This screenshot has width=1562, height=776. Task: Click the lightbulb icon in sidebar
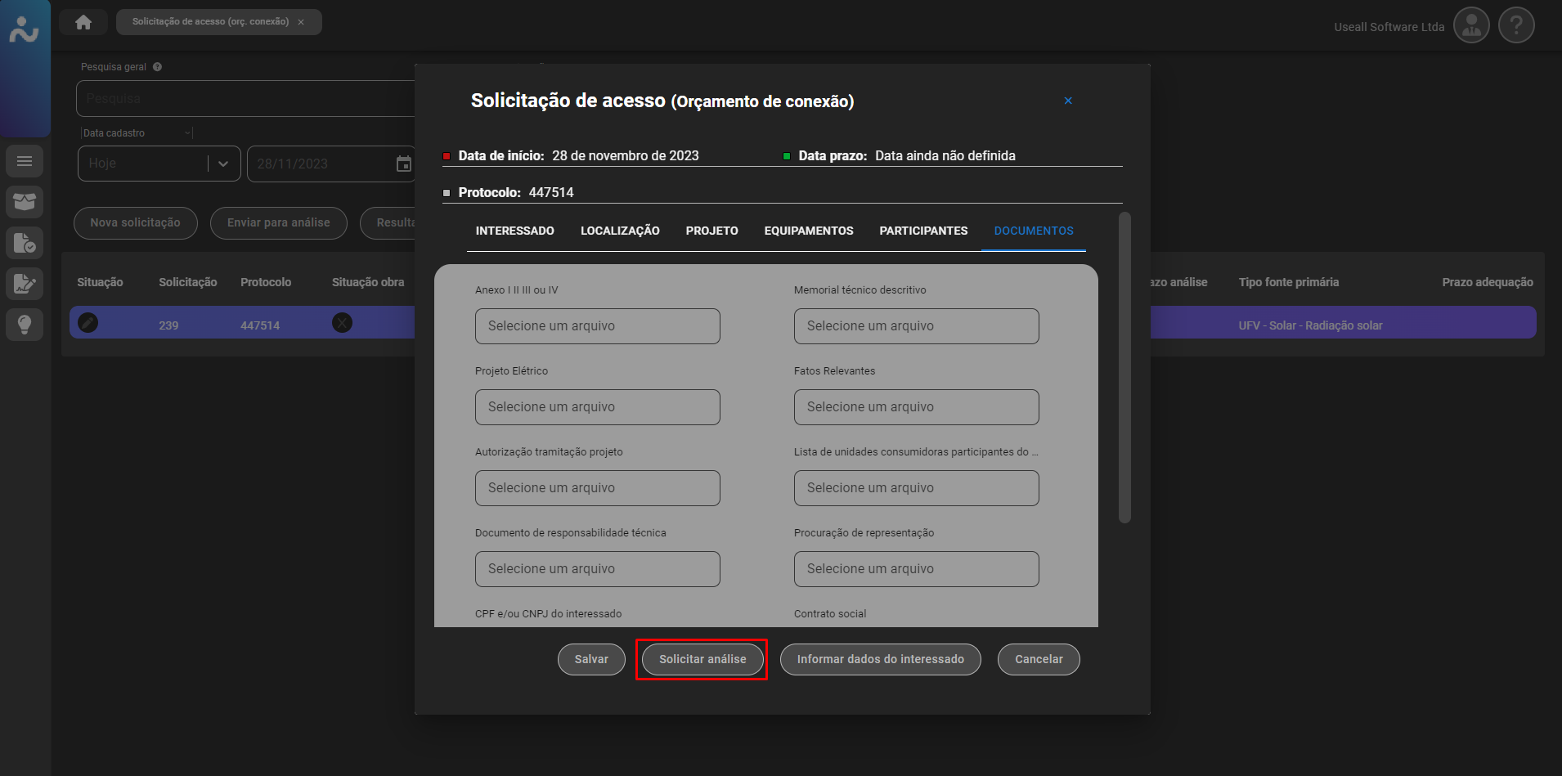click(25, 325)
